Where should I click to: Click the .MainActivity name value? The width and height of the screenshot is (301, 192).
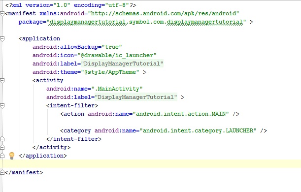pos(117,89)
